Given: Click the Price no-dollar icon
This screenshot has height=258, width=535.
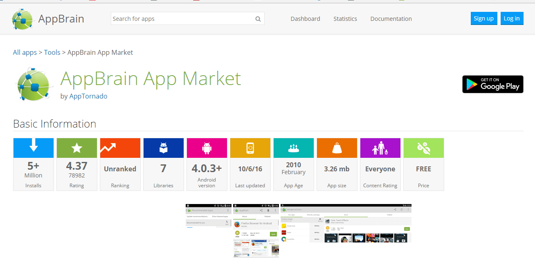Looking at the screenshot, I should click(424, 148).
